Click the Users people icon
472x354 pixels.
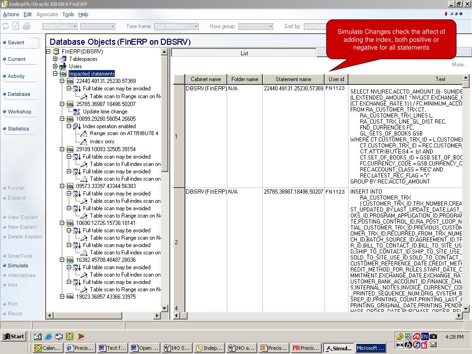click(x=63, y=66)
